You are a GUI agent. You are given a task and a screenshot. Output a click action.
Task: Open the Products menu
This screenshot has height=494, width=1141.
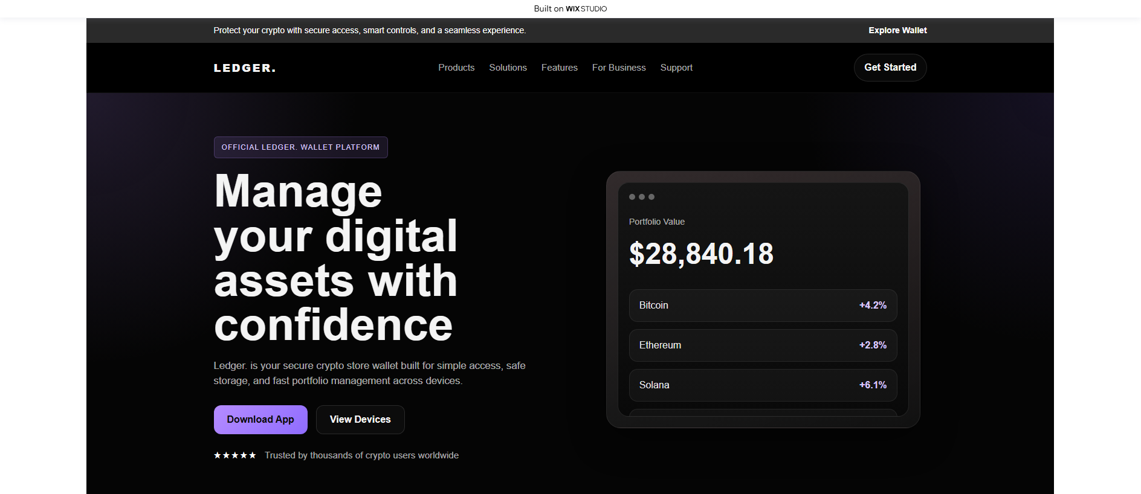456,68
